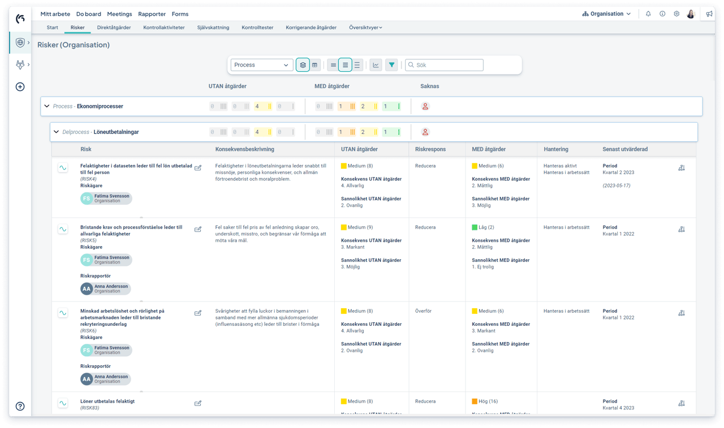Click the megaphone announcements icon

click(709, 14)
